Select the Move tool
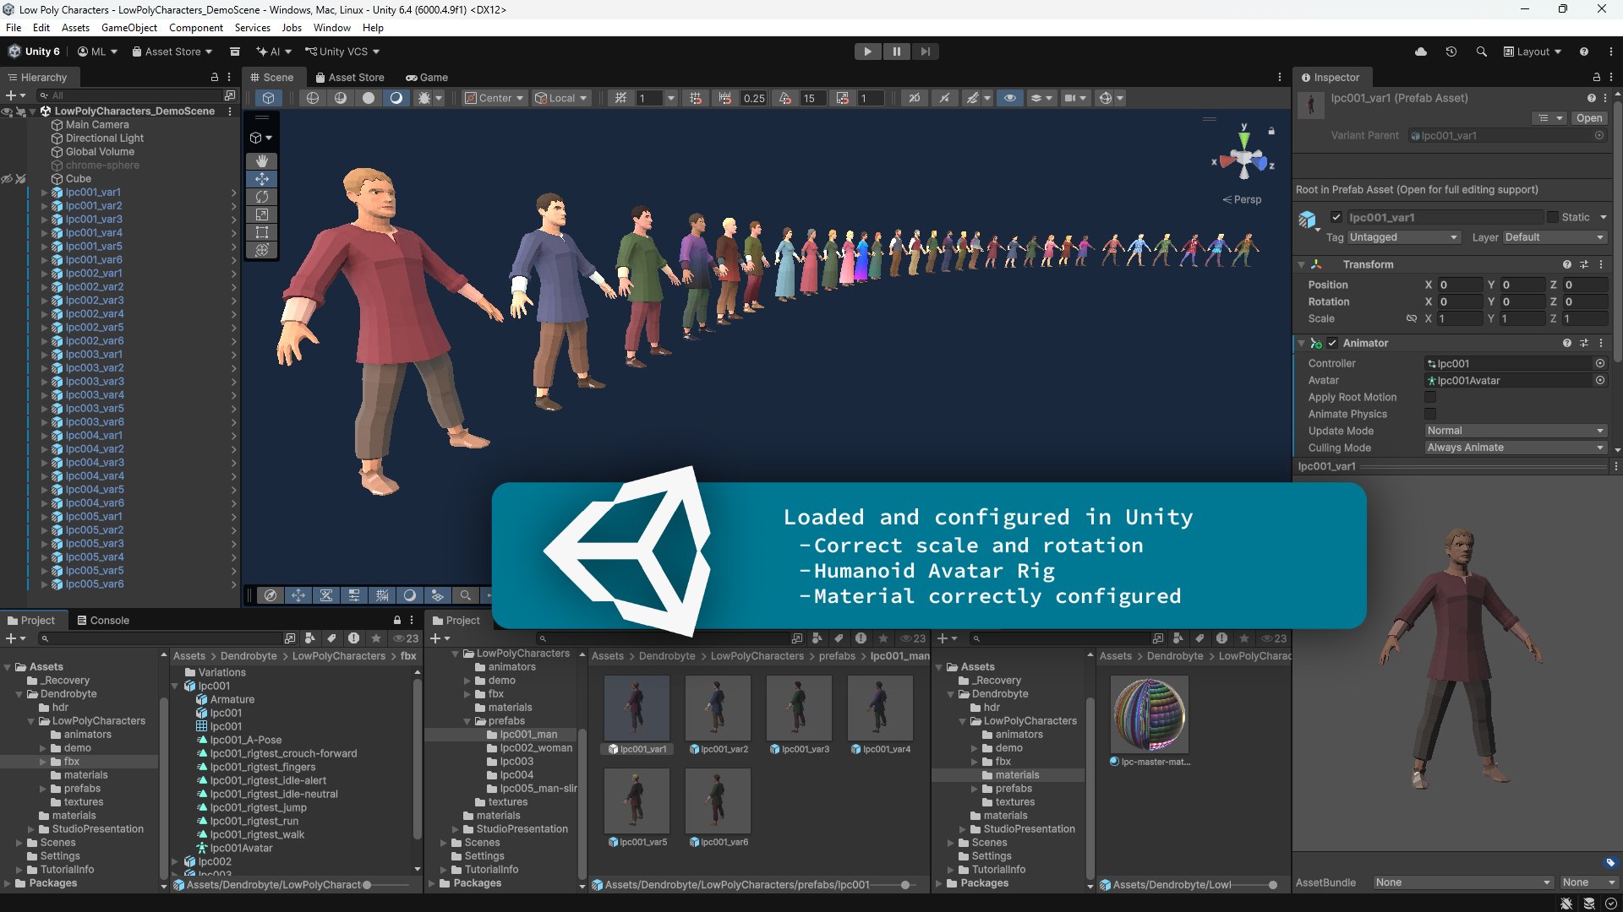This screenshot has height=912, width=1623. [262, 179]
